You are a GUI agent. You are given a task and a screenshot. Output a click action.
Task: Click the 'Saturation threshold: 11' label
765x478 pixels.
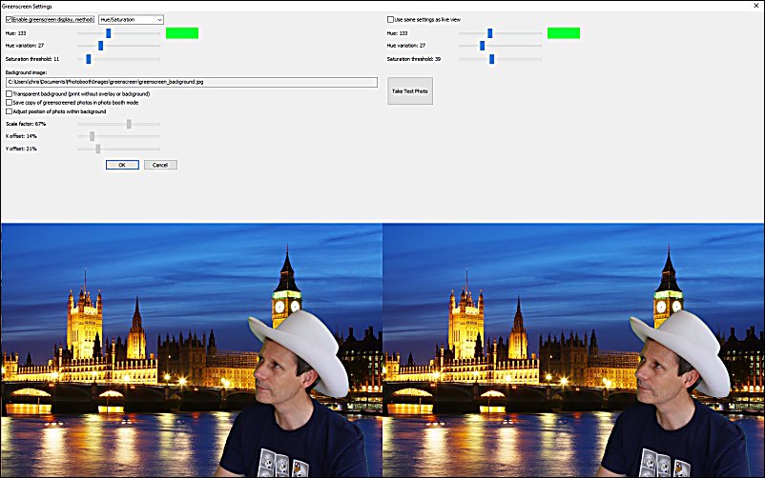pyautogui.click(x=32, y=59)
